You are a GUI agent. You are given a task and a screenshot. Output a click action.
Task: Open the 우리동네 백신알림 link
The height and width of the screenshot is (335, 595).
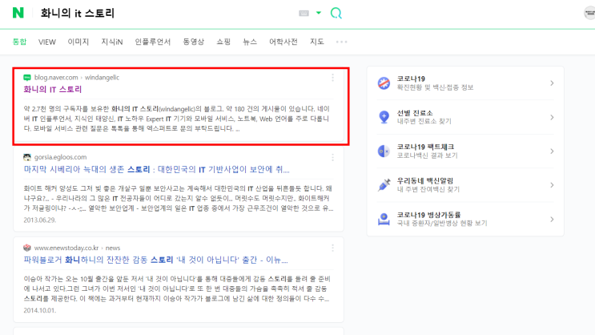tap(428, 185)
